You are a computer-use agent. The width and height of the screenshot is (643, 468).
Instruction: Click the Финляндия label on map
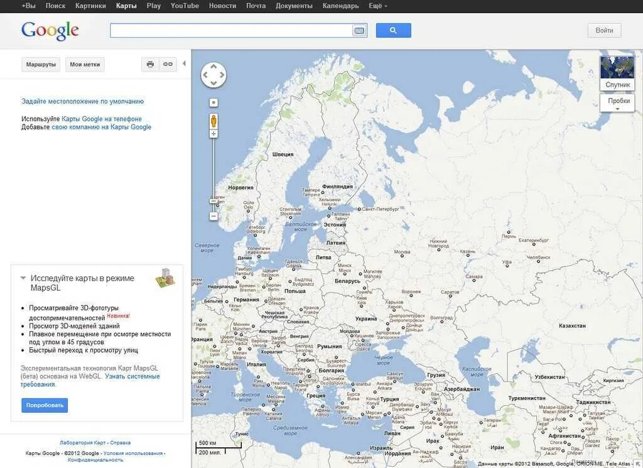tap(337, 186)
